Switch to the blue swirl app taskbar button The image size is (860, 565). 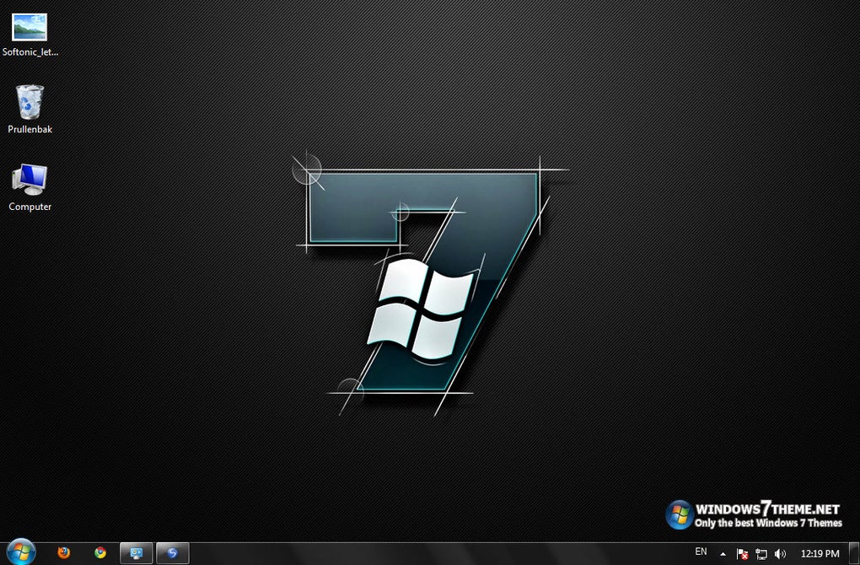tap(173, 553)
